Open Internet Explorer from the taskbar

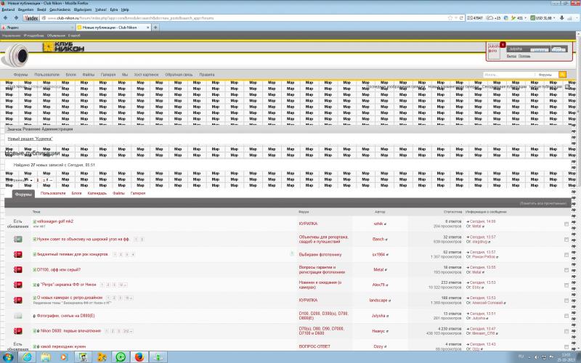click(27, 357)
